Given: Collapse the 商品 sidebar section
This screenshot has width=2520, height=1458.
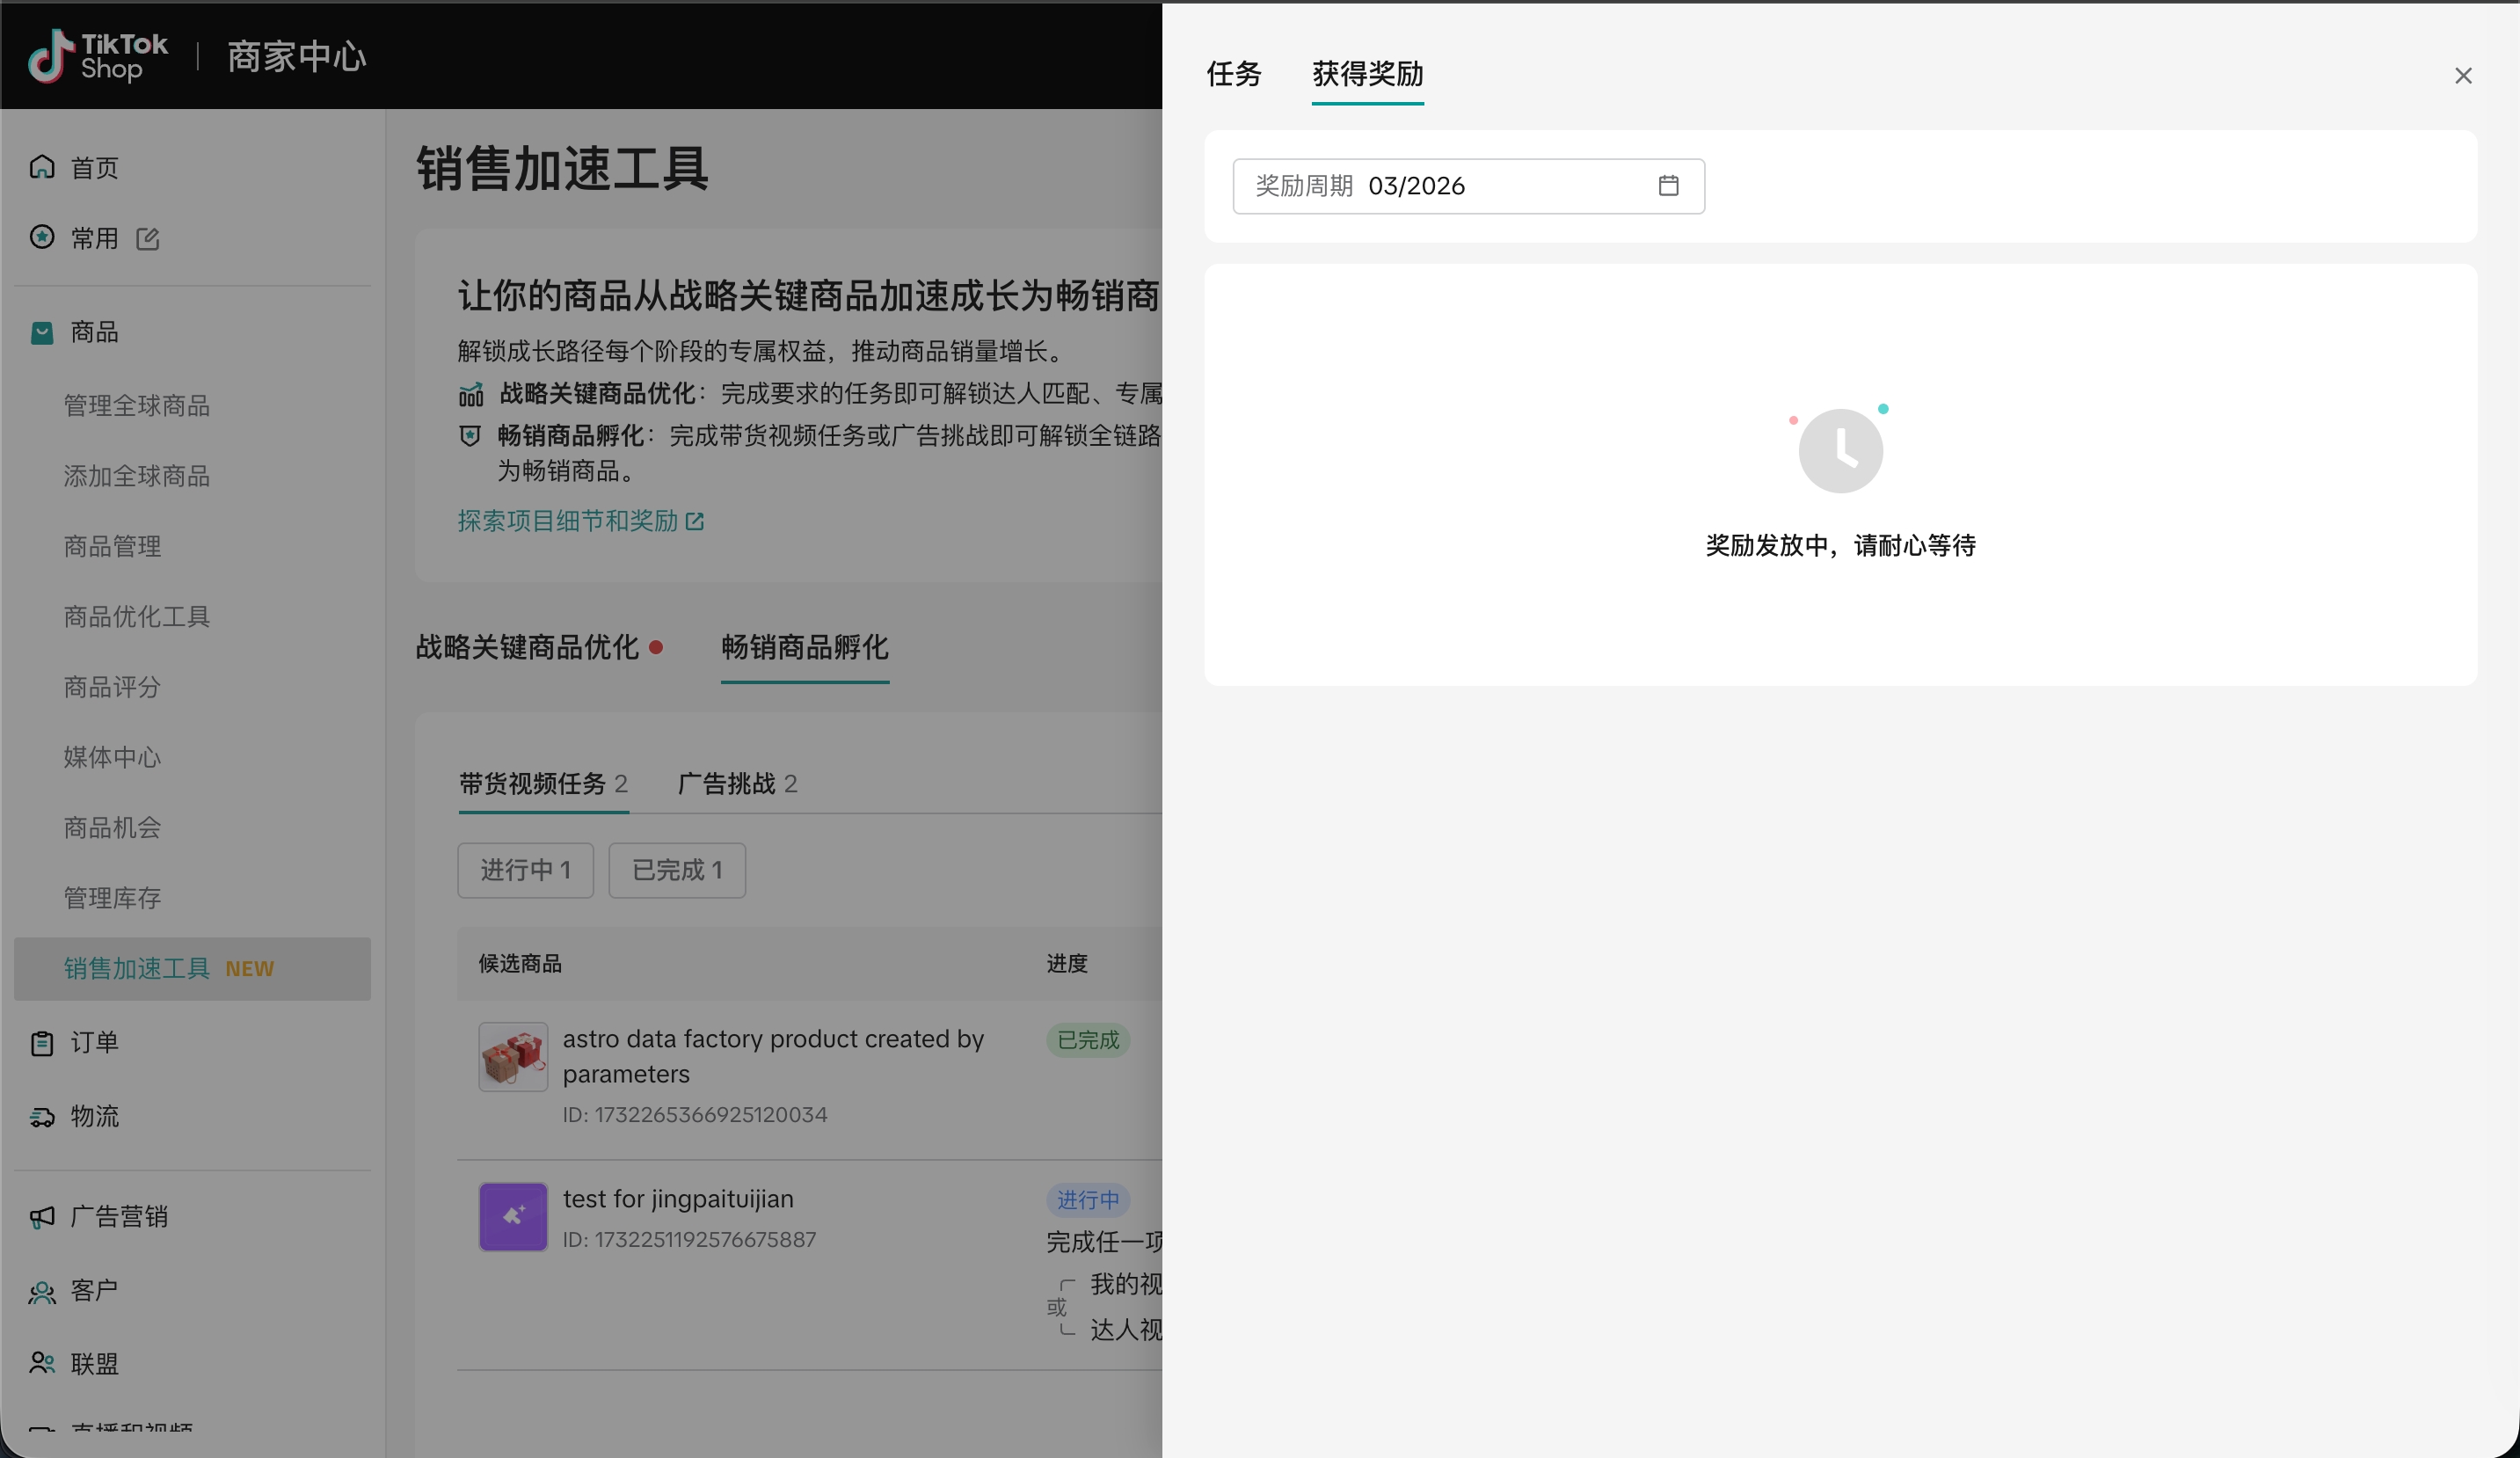Looking at the screenshot, I should click(94, 332).
